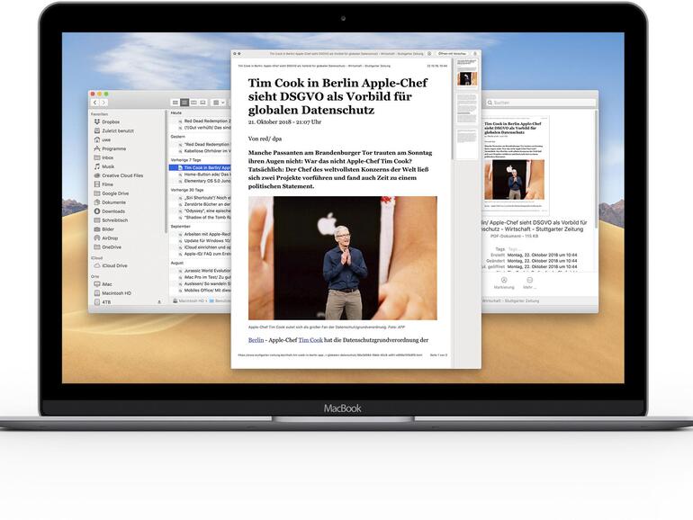Viewport: 693px width, 520px height.
Task: Open Dropbox in the Finder sidebar
Action: 106,121
